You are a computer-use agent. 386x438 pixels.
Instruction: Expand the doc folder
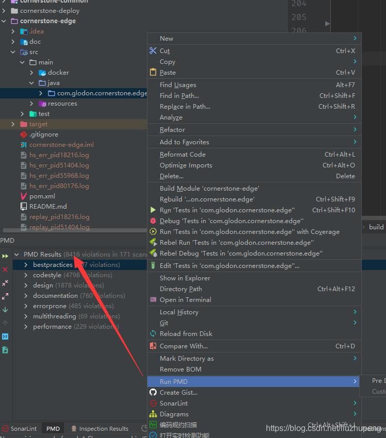tap(13, 42)
